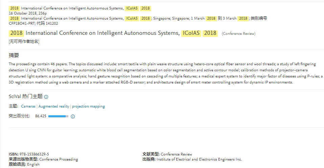Click the abstract line starting '3D registration method'
The image size is (324, 168).
(151, 82)
